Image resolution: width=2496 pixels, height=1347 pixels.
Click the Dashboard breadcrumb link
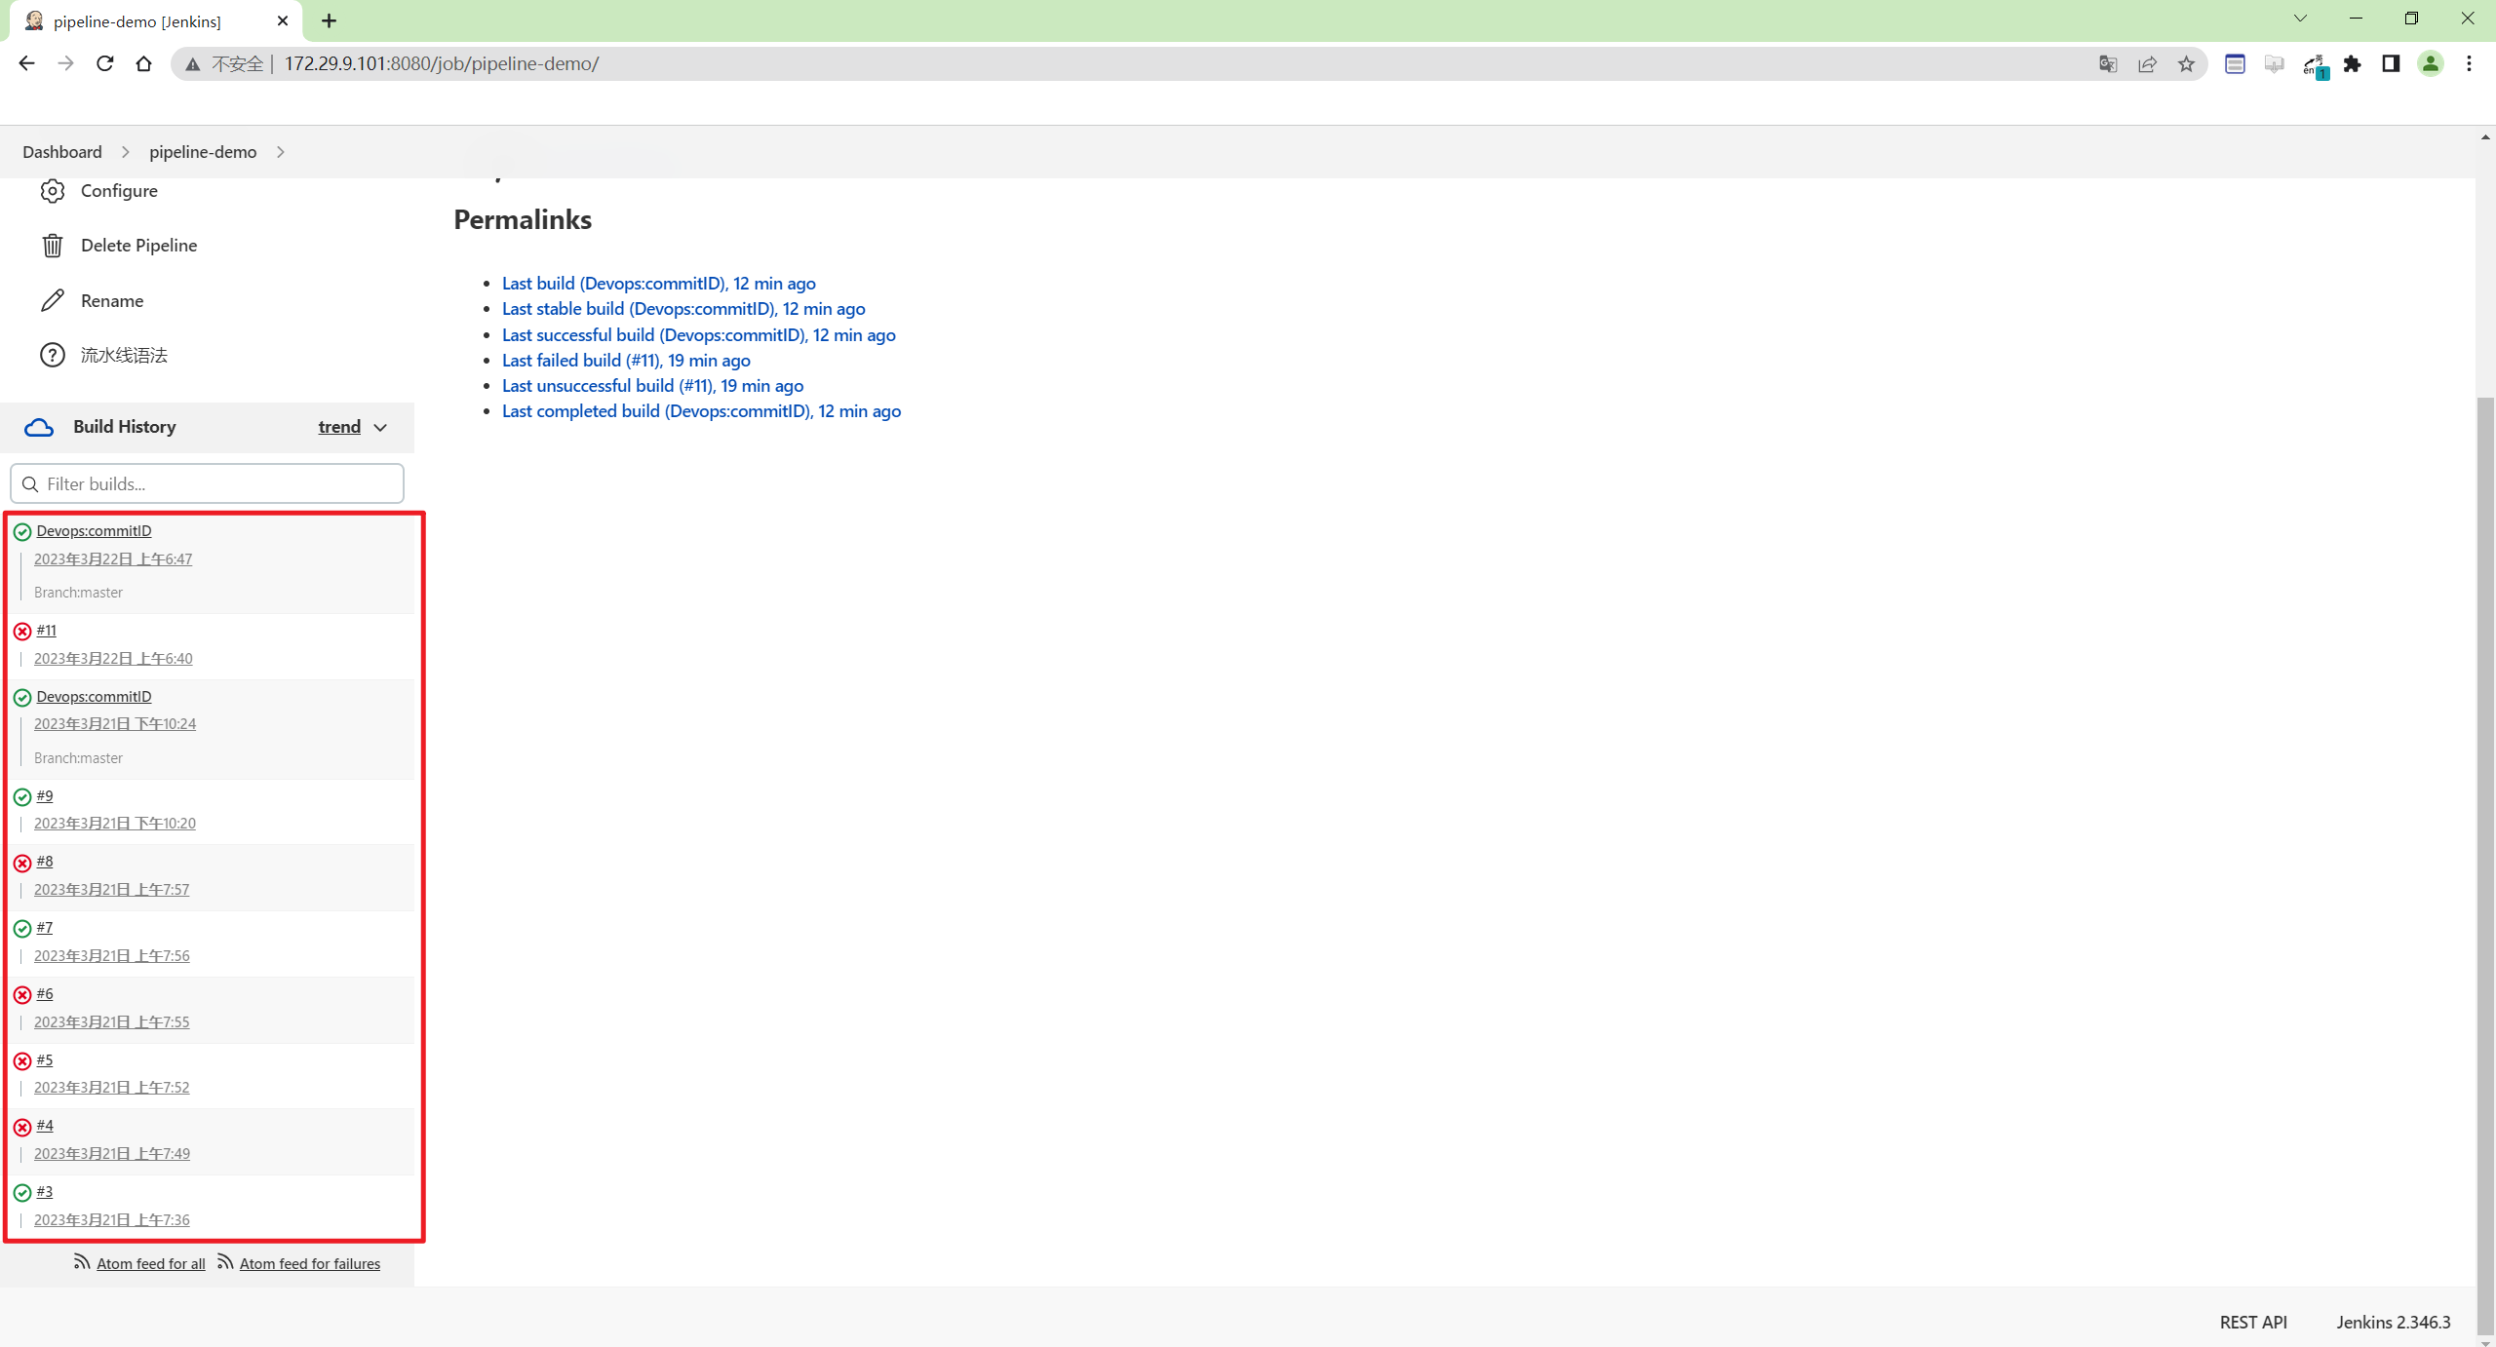pos(62,152)
